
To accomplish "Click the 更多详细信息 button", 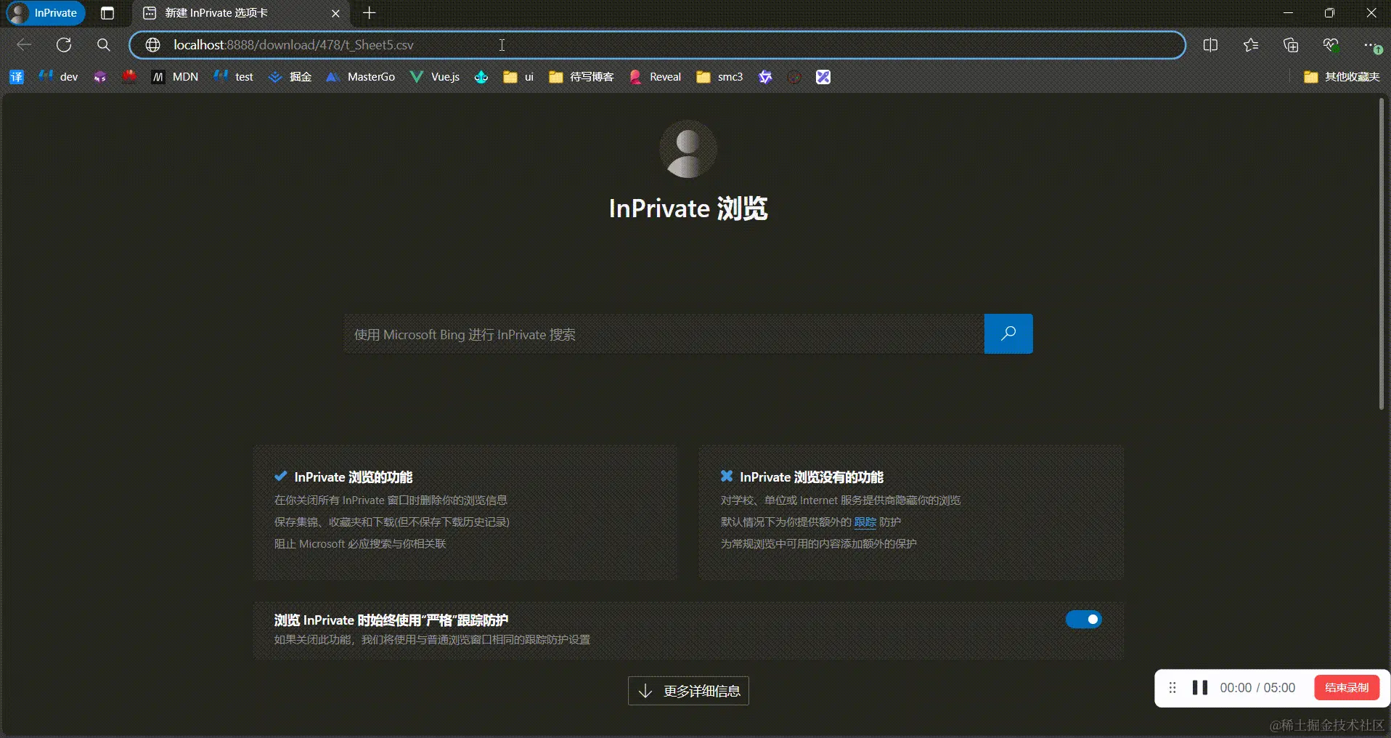I will pos(688,691).
